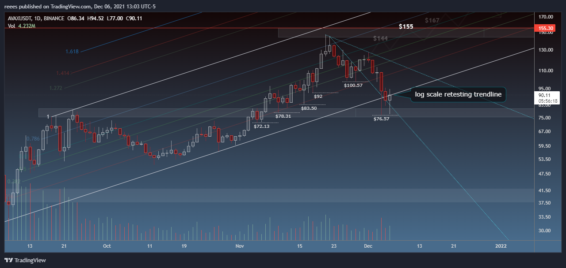Click 30.00 on the price axis
566x268 pixels.
pyautogui.click(x=545, y=231)
